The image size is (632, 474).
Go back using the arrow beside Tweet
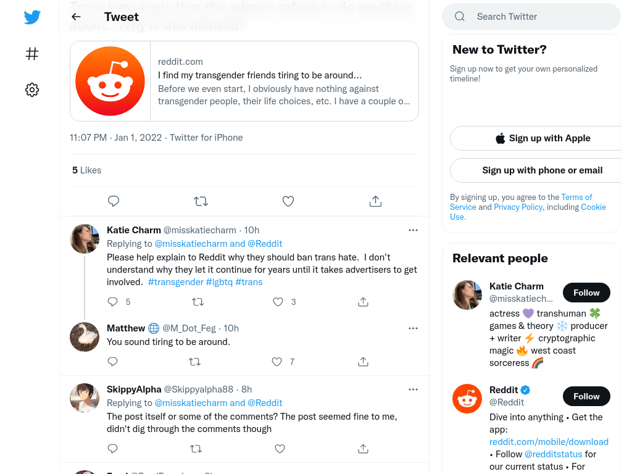point(76,17)
